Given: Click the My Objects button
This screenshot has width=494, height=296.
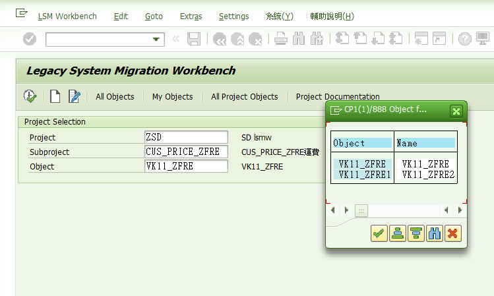Looking at the screenshot, I should pos(173,97).
